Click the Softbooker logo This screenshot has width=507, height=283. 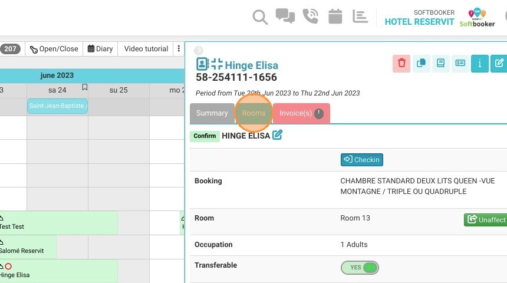pos(478,18)
